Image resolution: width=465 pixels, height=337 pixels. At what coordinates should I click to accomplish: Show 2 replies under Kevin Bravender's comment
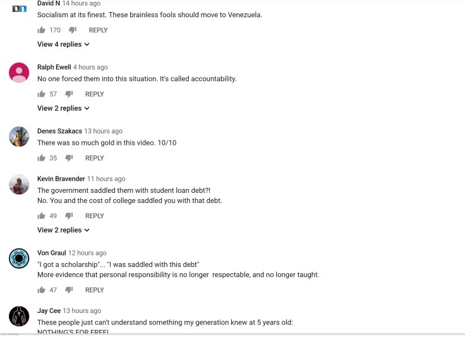pos(63,230)
